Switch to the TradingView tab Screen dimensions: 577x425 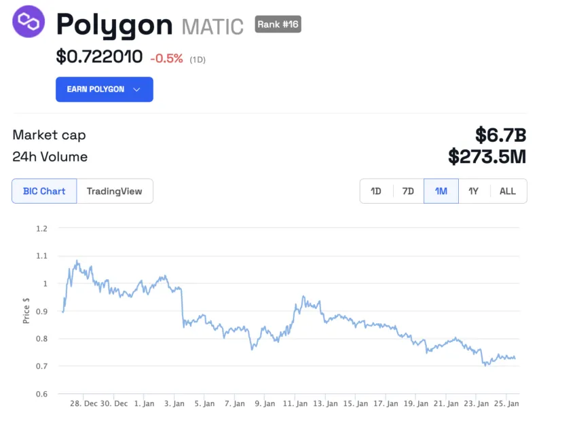point(114,191)
